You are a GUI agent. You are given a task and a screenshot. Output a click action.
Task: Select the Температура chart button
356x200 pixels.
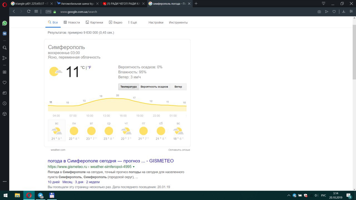coord(128,87)
